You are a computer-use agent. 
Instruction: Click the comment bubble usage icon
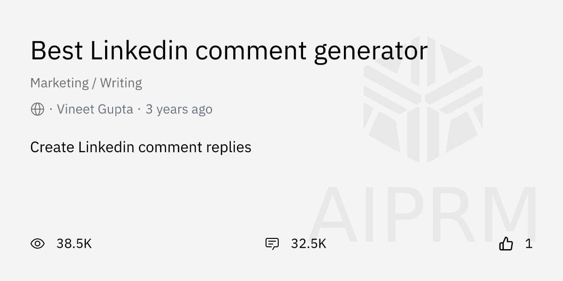tap(272, 244)
